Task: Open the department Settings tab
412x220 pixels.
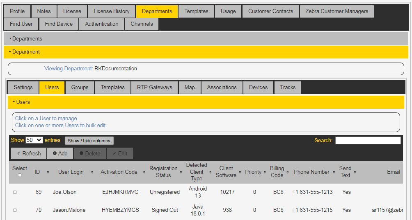Action: [x=23, y=87]
